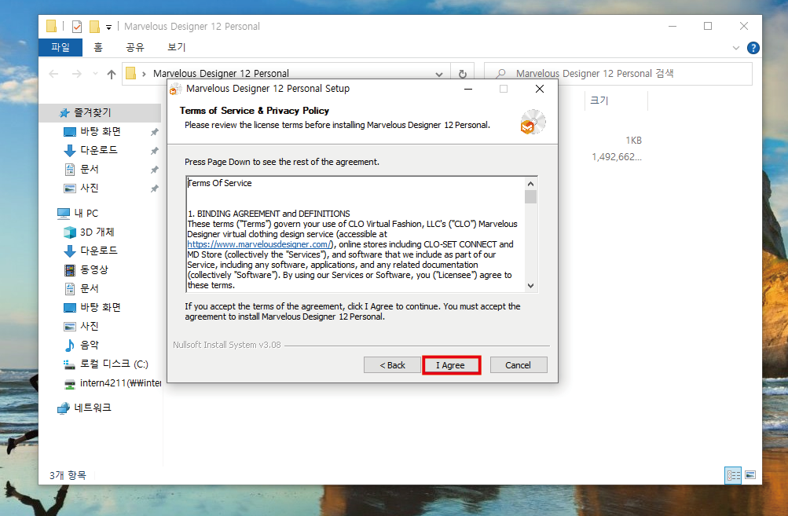This screenshot has height=516, width=788.
Task: Cancel the Marvelous Designer setup
Action: pos(518,364)
